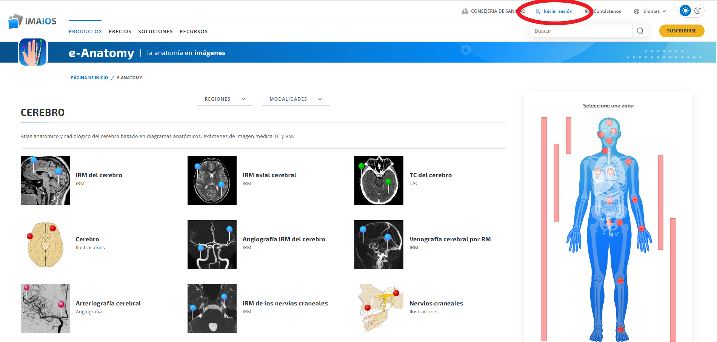Select the leftmost full-body pink bar

(544, 228)
